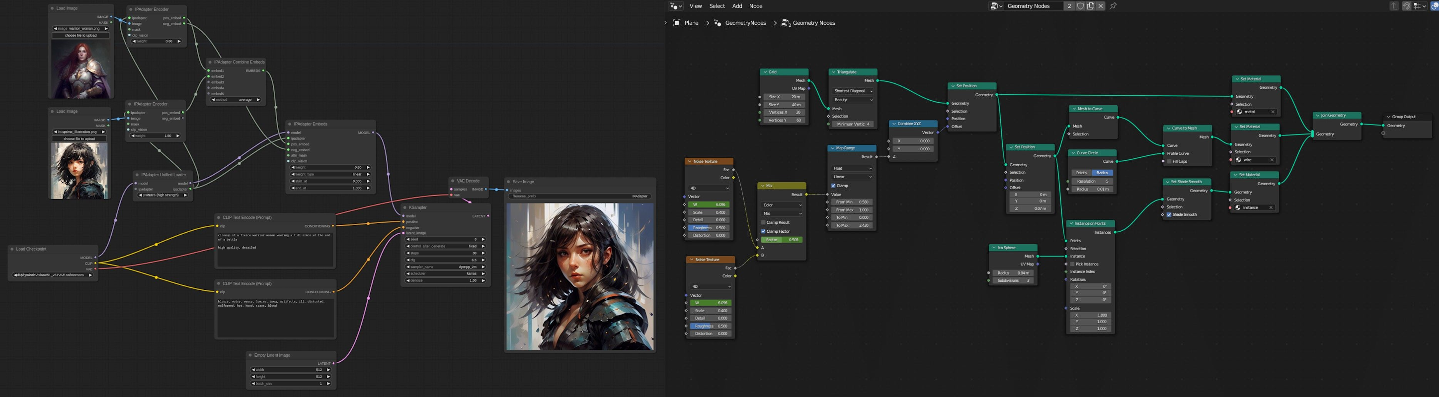Open the Float data type dropdown

852,168
